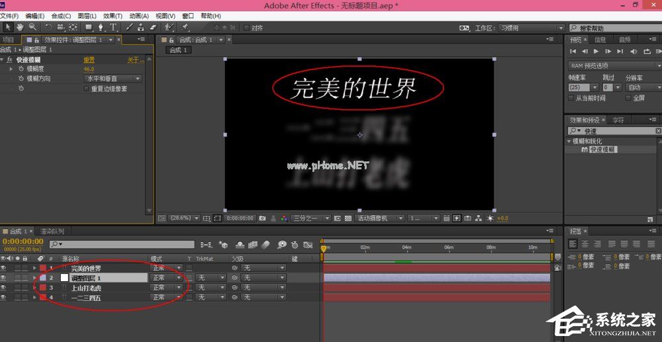The image size is (662, 342).
Task: Hide the 一二三四五 layer eye
Action: pos(3,297)
